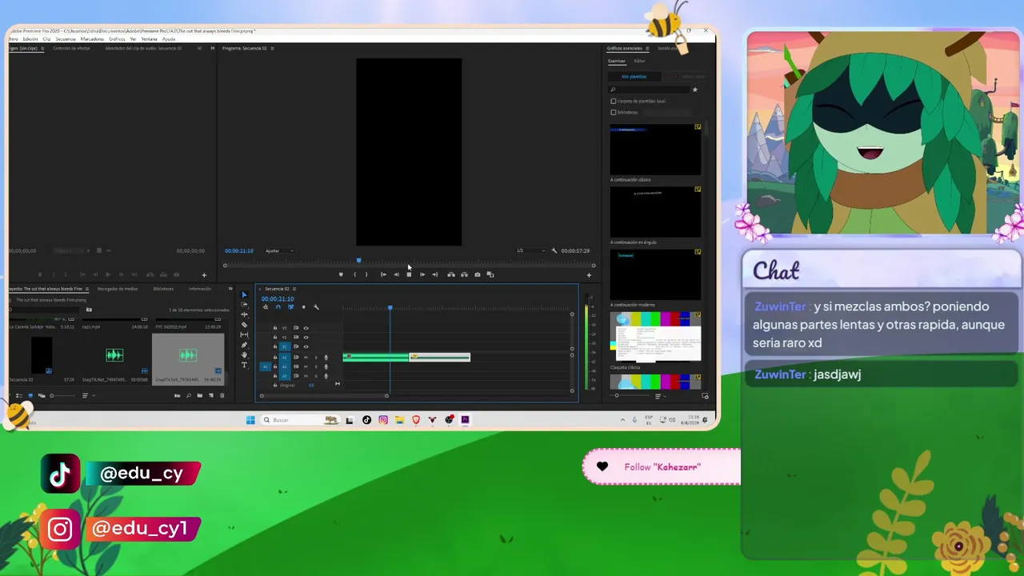This screenshot has height=576, width=1024.
Task: Click the green audio clip in timeline
Action: pos(376,357)
